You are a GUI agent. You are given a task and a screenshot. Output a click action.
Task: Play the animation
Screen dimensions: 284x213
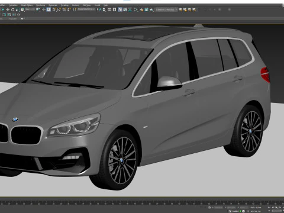[276, 208]
